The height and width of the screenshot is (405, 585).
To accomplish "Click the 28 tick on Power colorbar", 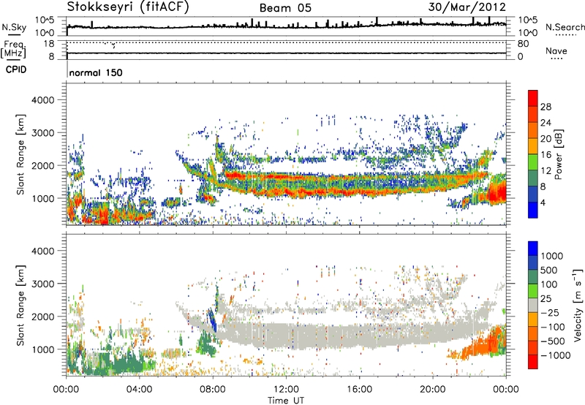I will (546, 107).
